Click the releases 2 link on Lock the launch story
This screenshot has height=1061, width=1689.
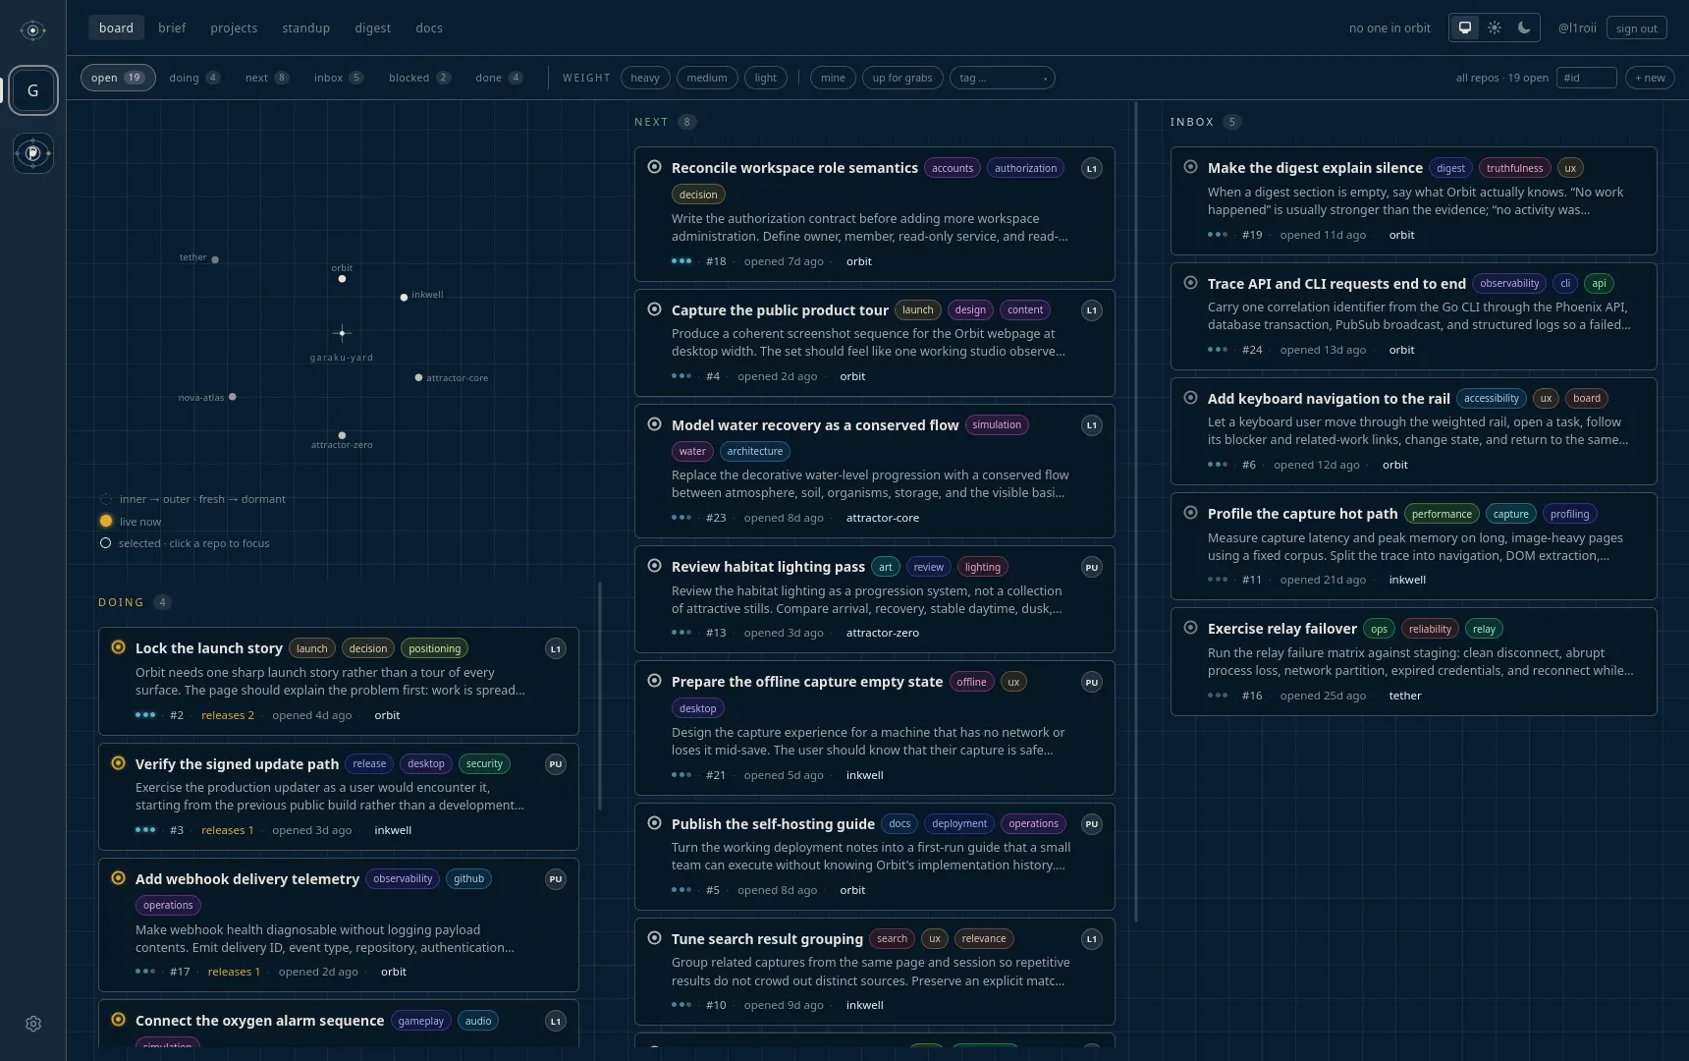[228, 715]
